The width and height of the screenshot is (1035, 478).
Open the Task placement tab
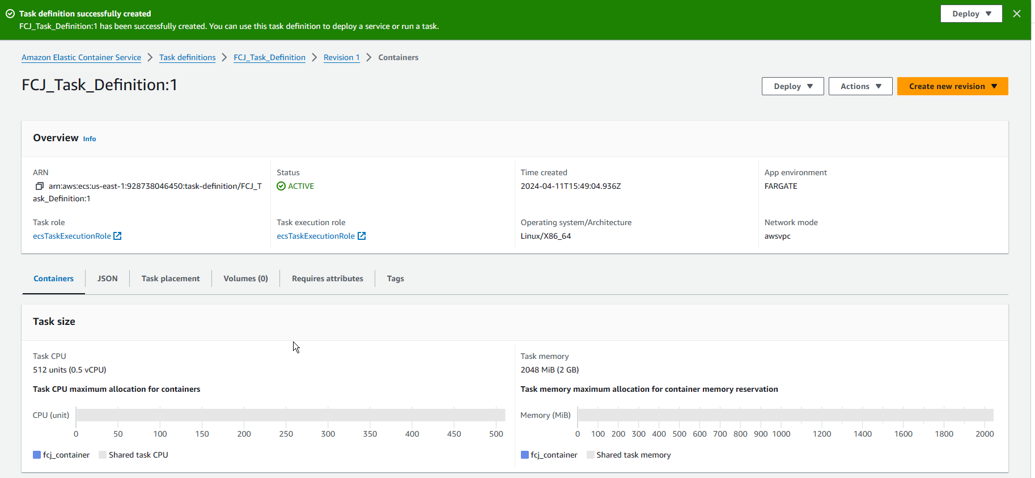pos(171,278)
